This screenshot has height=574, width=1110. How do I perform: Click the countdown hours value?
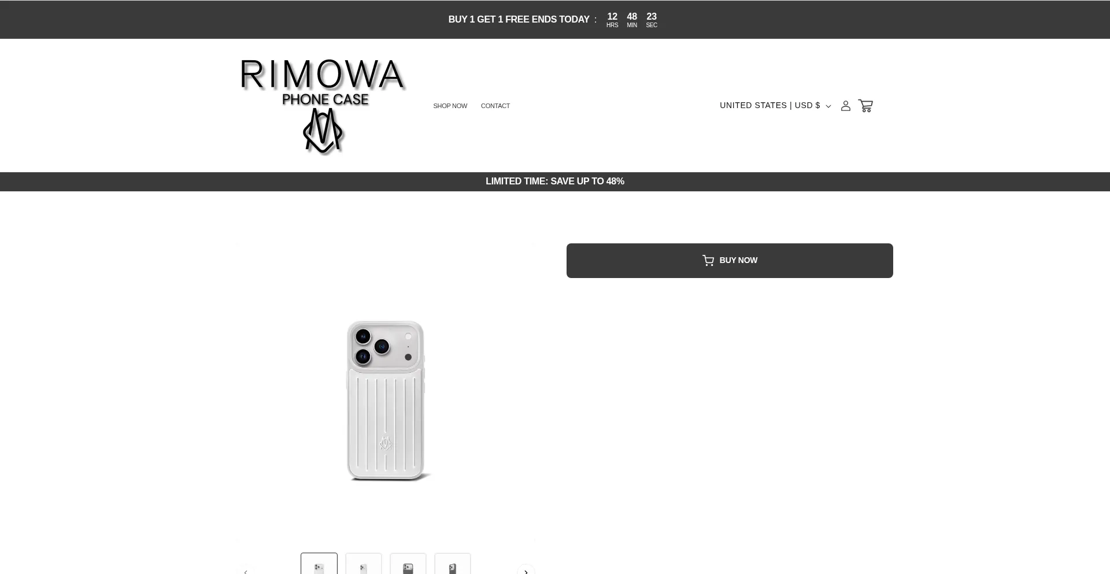coord(612,17)
